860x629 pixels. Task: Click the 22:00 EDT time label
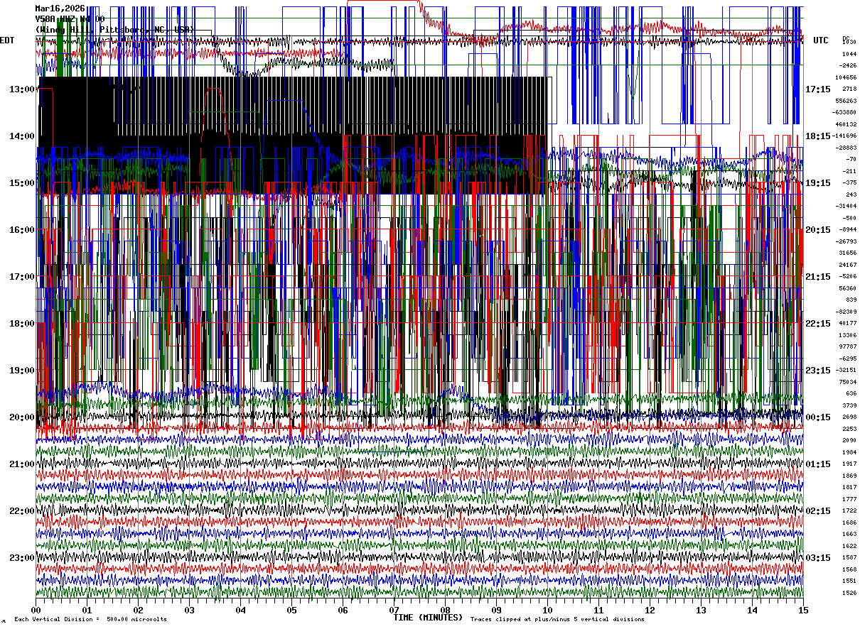point(22,510)
